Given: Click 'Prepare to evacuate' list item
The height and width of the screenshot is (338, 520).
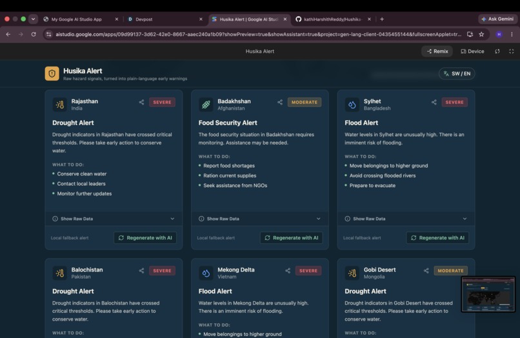Looking at the screenshot, I should 372,185.
